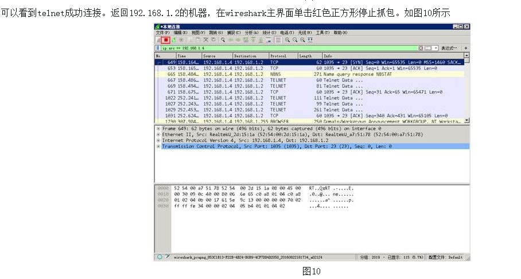This screenshot has width=521, height=279.
Task: Go forward to the next packet
Action: click(238, 40)
